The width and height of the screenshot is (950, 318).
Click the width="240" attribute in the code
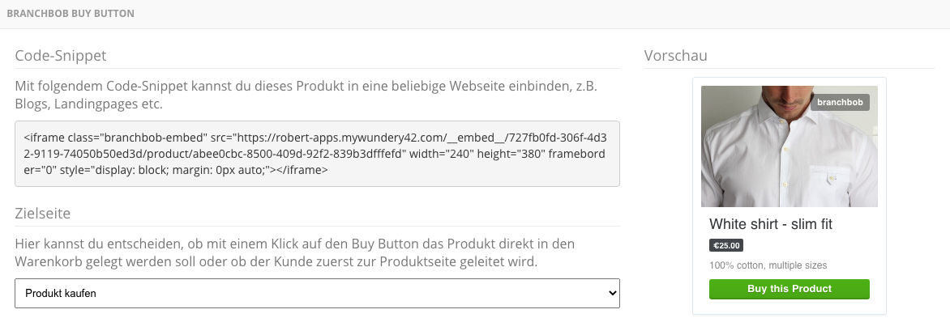442,154
